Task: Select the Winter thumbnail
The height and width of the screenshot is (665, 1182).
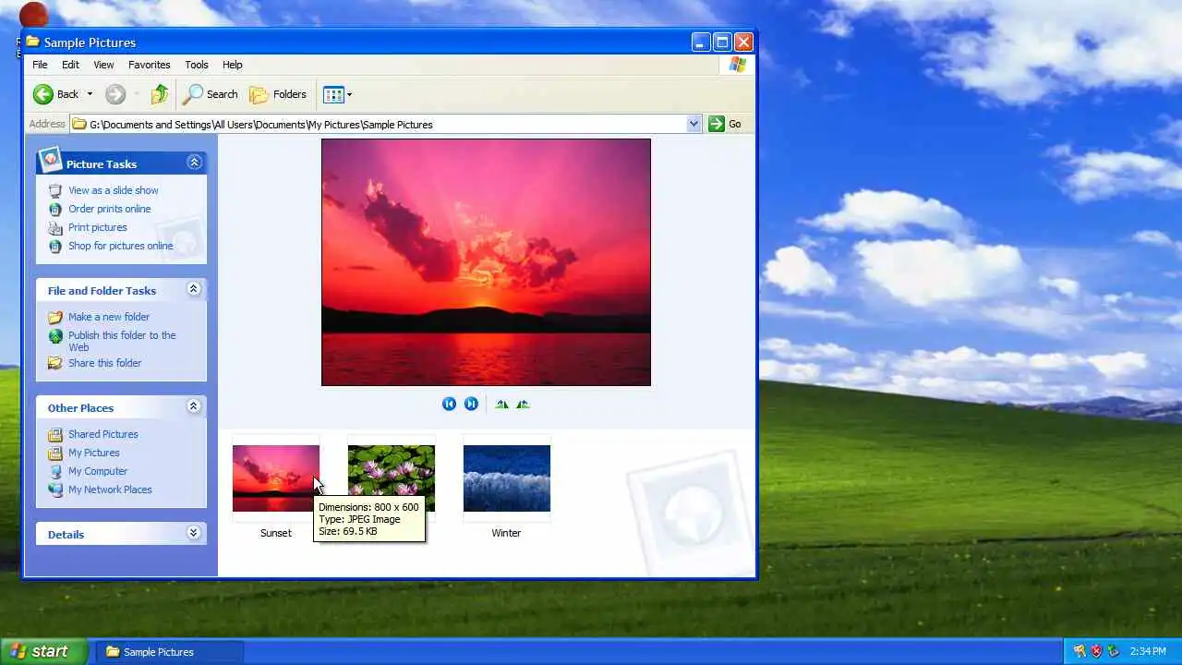Action: [x=506, y=478]
